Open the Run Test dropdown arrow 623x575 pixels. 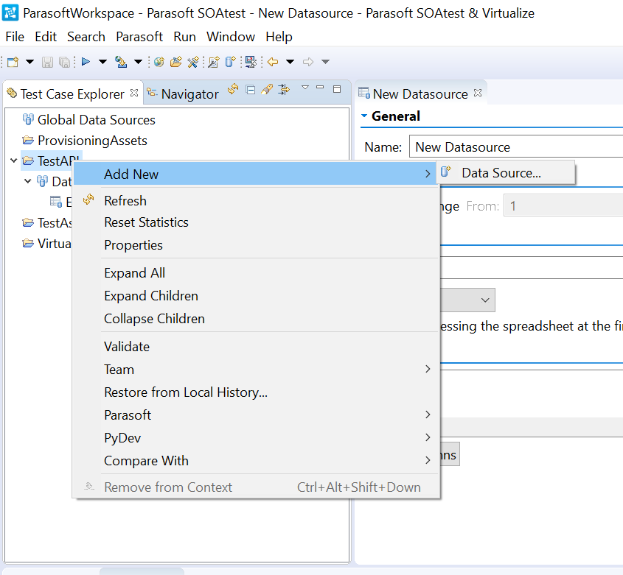click(103, 62)
